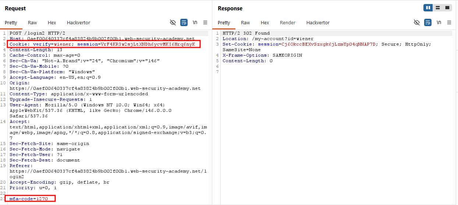Toggle hidden characters eye icon in Request

pos(173,22)
